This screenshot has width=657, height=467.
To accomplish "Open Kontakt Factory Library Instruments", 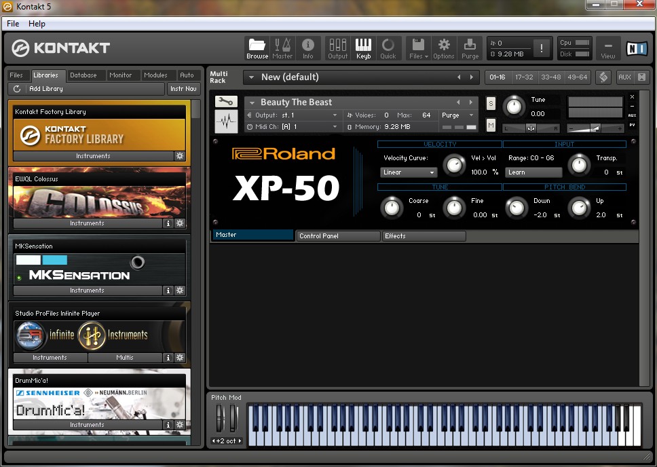I will click(93, 156).
